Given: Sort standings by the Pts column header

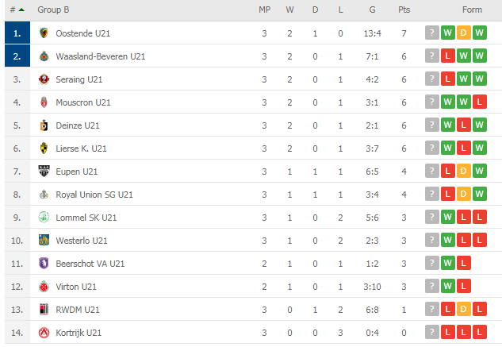Looking at the screenshot, I should pyautogui.click(x=404, y=10).
